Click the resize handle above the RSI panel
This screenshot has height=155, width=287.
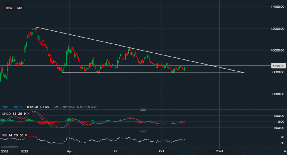point(143,131)
